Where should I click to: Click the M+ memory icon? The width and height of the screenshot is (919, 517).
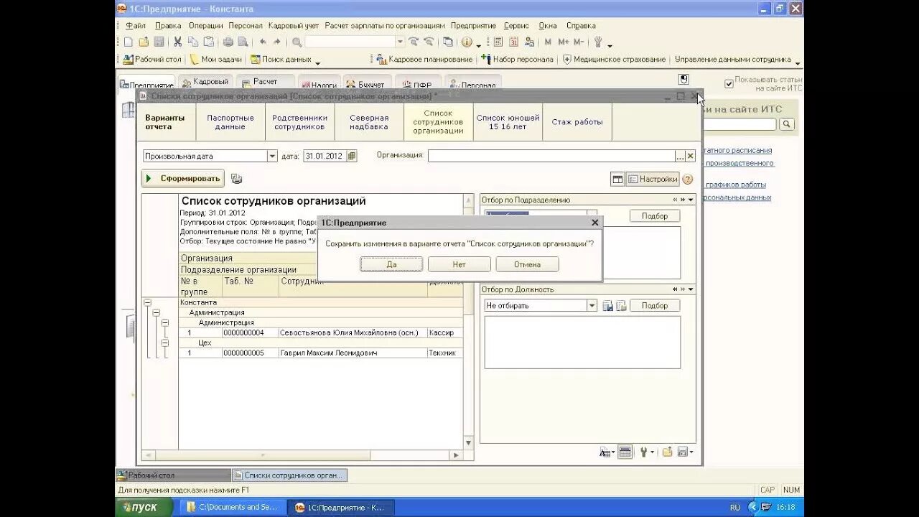(563, 42)
